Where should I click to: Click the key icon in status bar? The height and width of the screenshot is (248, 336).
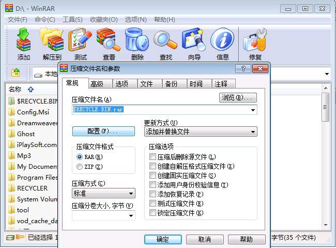20,237
